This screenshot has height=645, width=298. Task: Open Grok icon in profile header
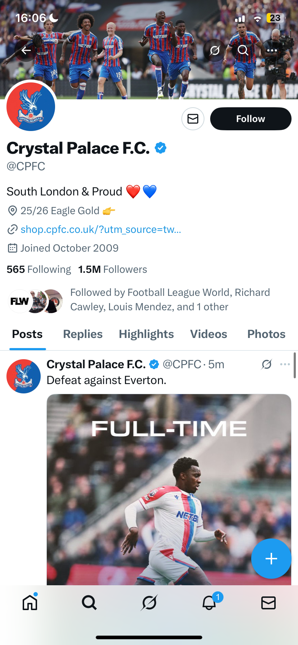(x=215, y=50)
